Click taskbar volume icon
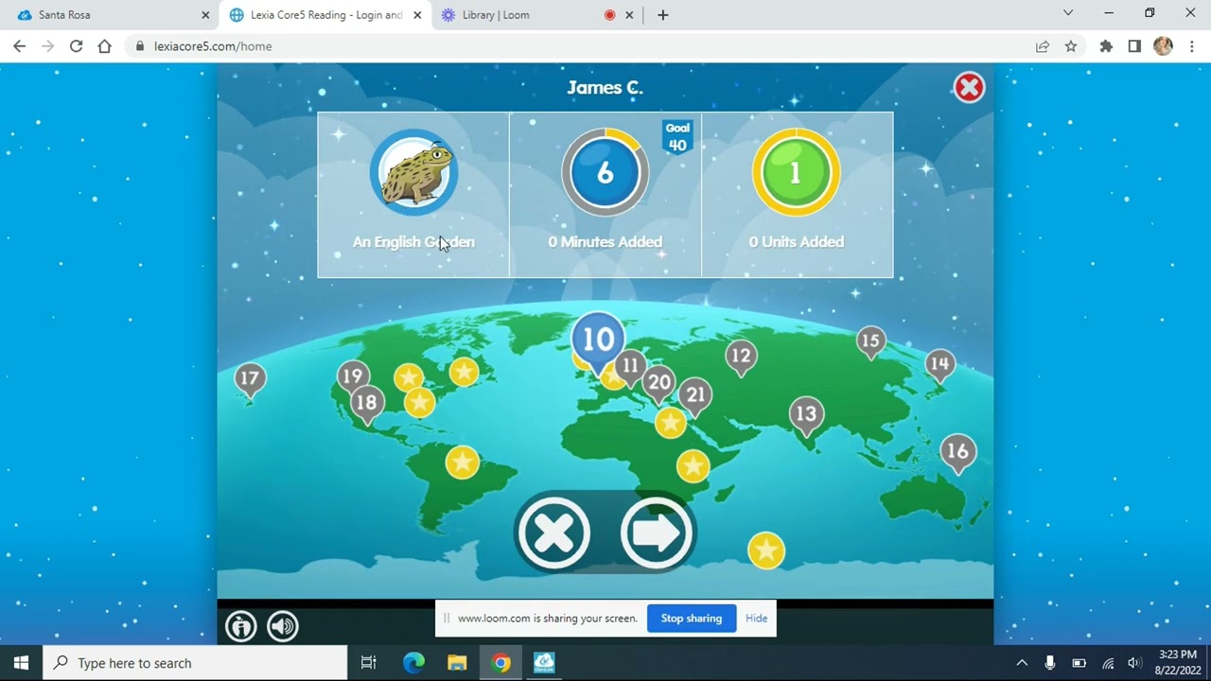This screenshot has width=1211, height=681. [x=1135, y=663]
